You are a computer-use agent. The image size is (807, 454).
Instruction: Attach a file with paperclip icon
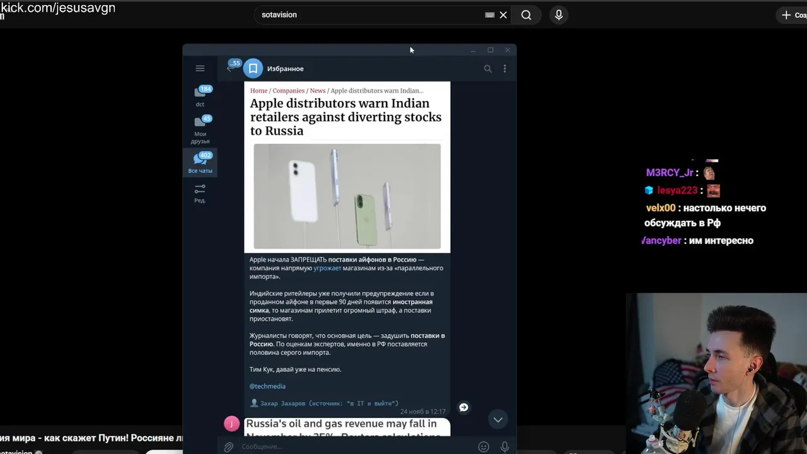tap(228, 446)
